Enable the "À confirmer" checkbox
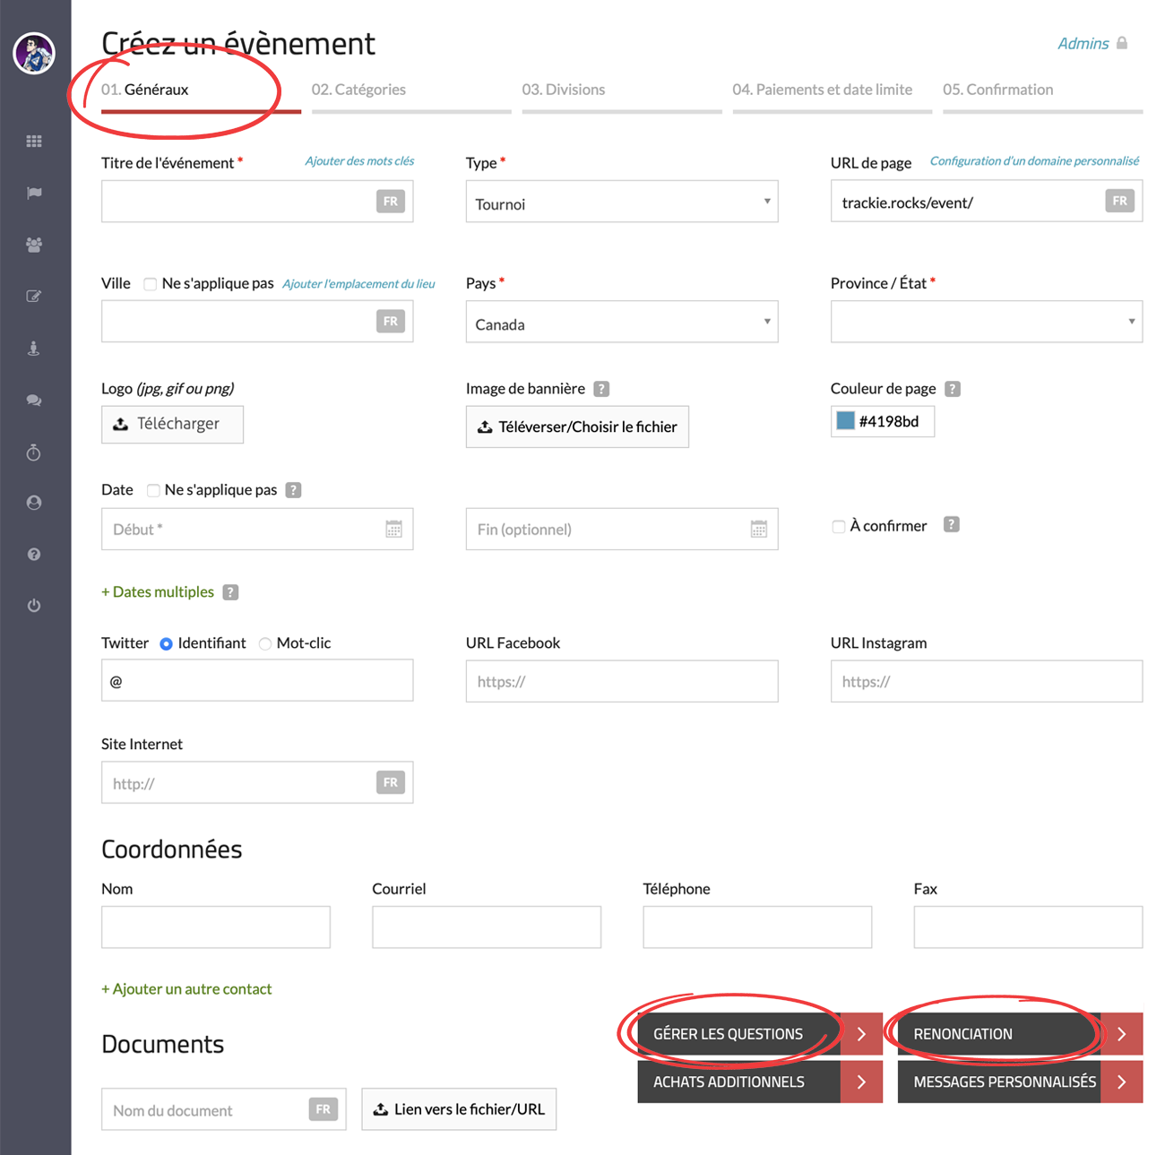This screenshot has width=1165, height=1155. pos(838,527)
